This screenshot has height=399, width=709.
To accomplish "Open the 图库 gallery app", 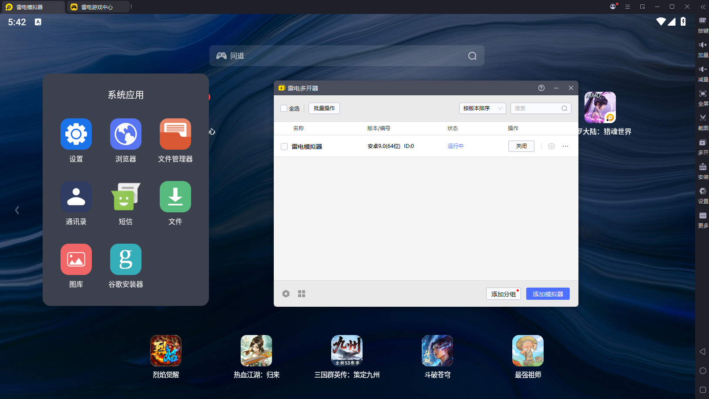I will 76,259.
